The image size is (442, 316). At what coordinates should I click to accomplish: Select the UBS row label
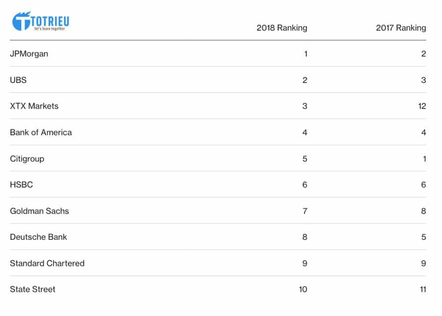18,80
